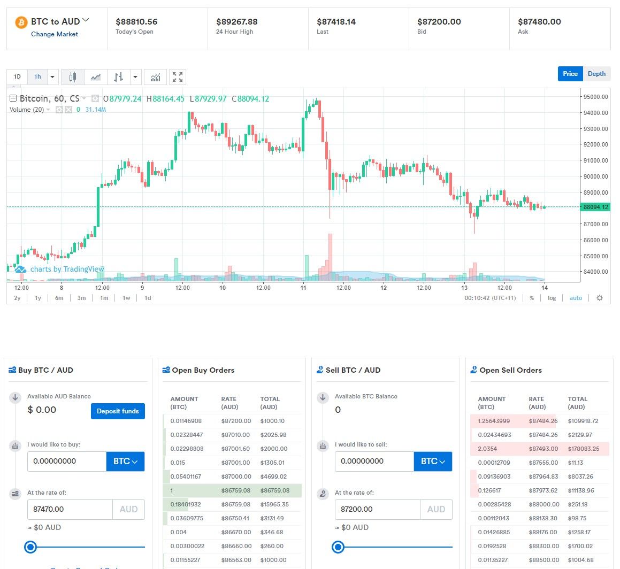The width and height of the screenshot is (620, 569).
Task: Expand Bitcoin, 60, CS legend arrow
Action: (84, 98)
